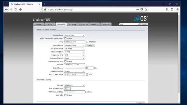This screenshot has height=105, width=187.
Task: Tick the Show key checkbox
Action: click(x=86, y=92)
